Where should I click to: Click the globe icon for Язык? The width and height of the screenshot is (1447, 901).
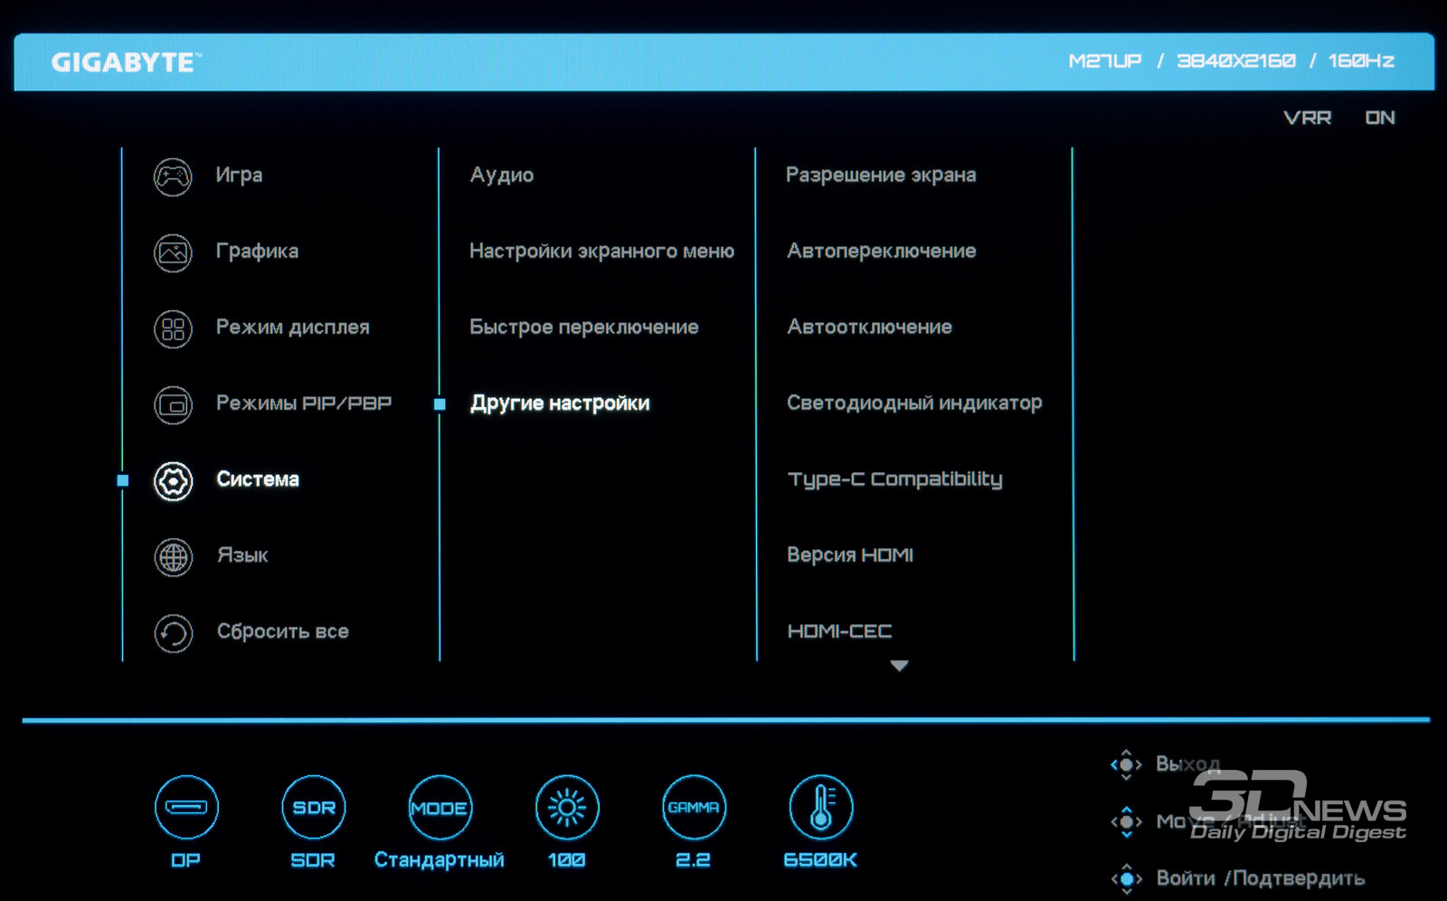pyautogui.click(x=173, y=557)
